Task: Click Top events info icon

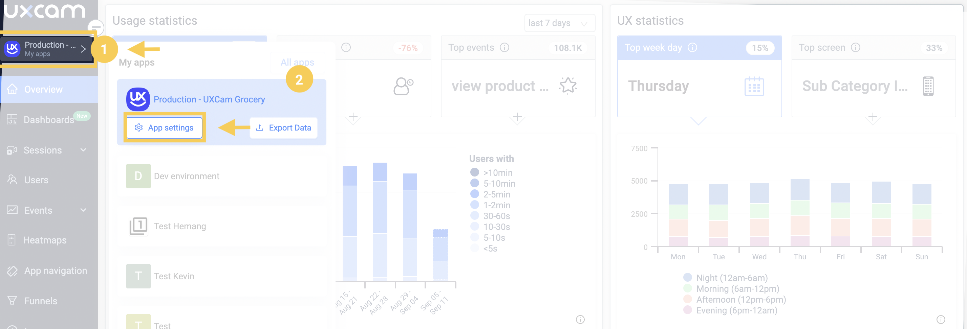Action: [504, 48]
